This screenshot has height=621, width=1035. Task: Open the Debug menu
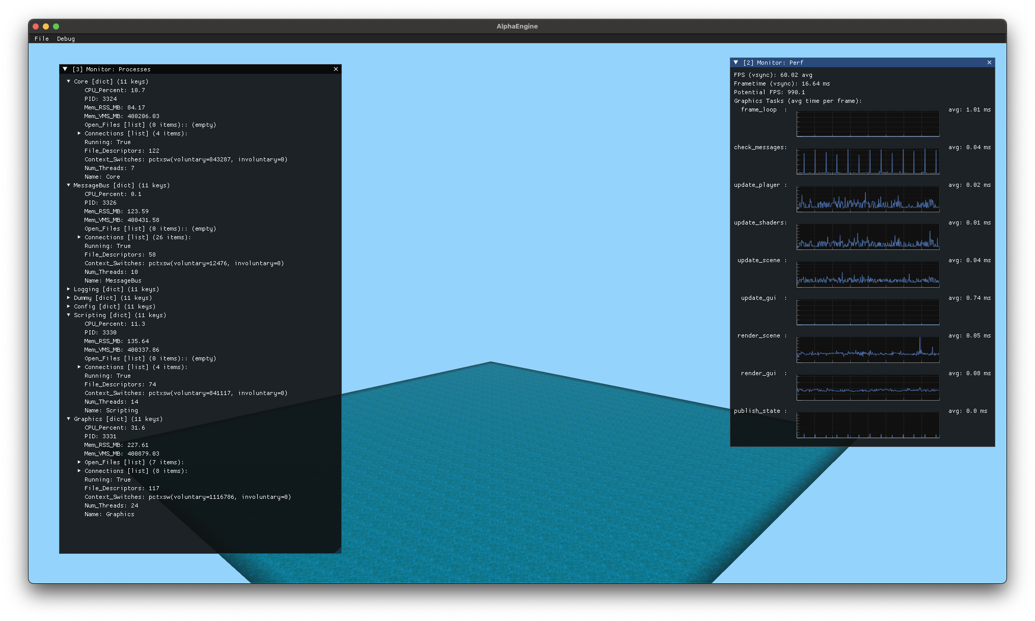tap(66, 39)
